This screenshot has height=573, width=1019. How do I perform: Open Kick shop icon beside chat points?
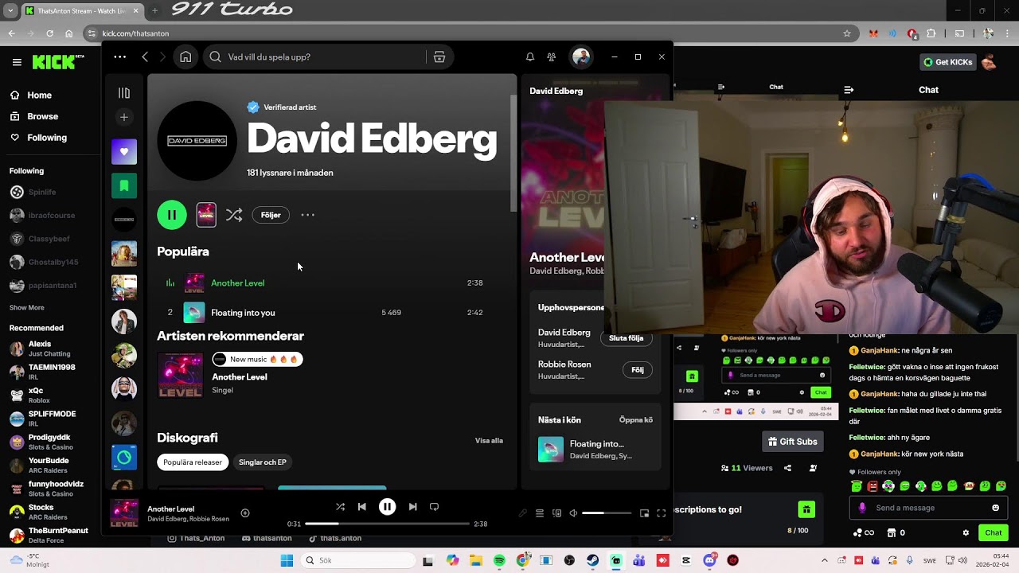point(892,533)
